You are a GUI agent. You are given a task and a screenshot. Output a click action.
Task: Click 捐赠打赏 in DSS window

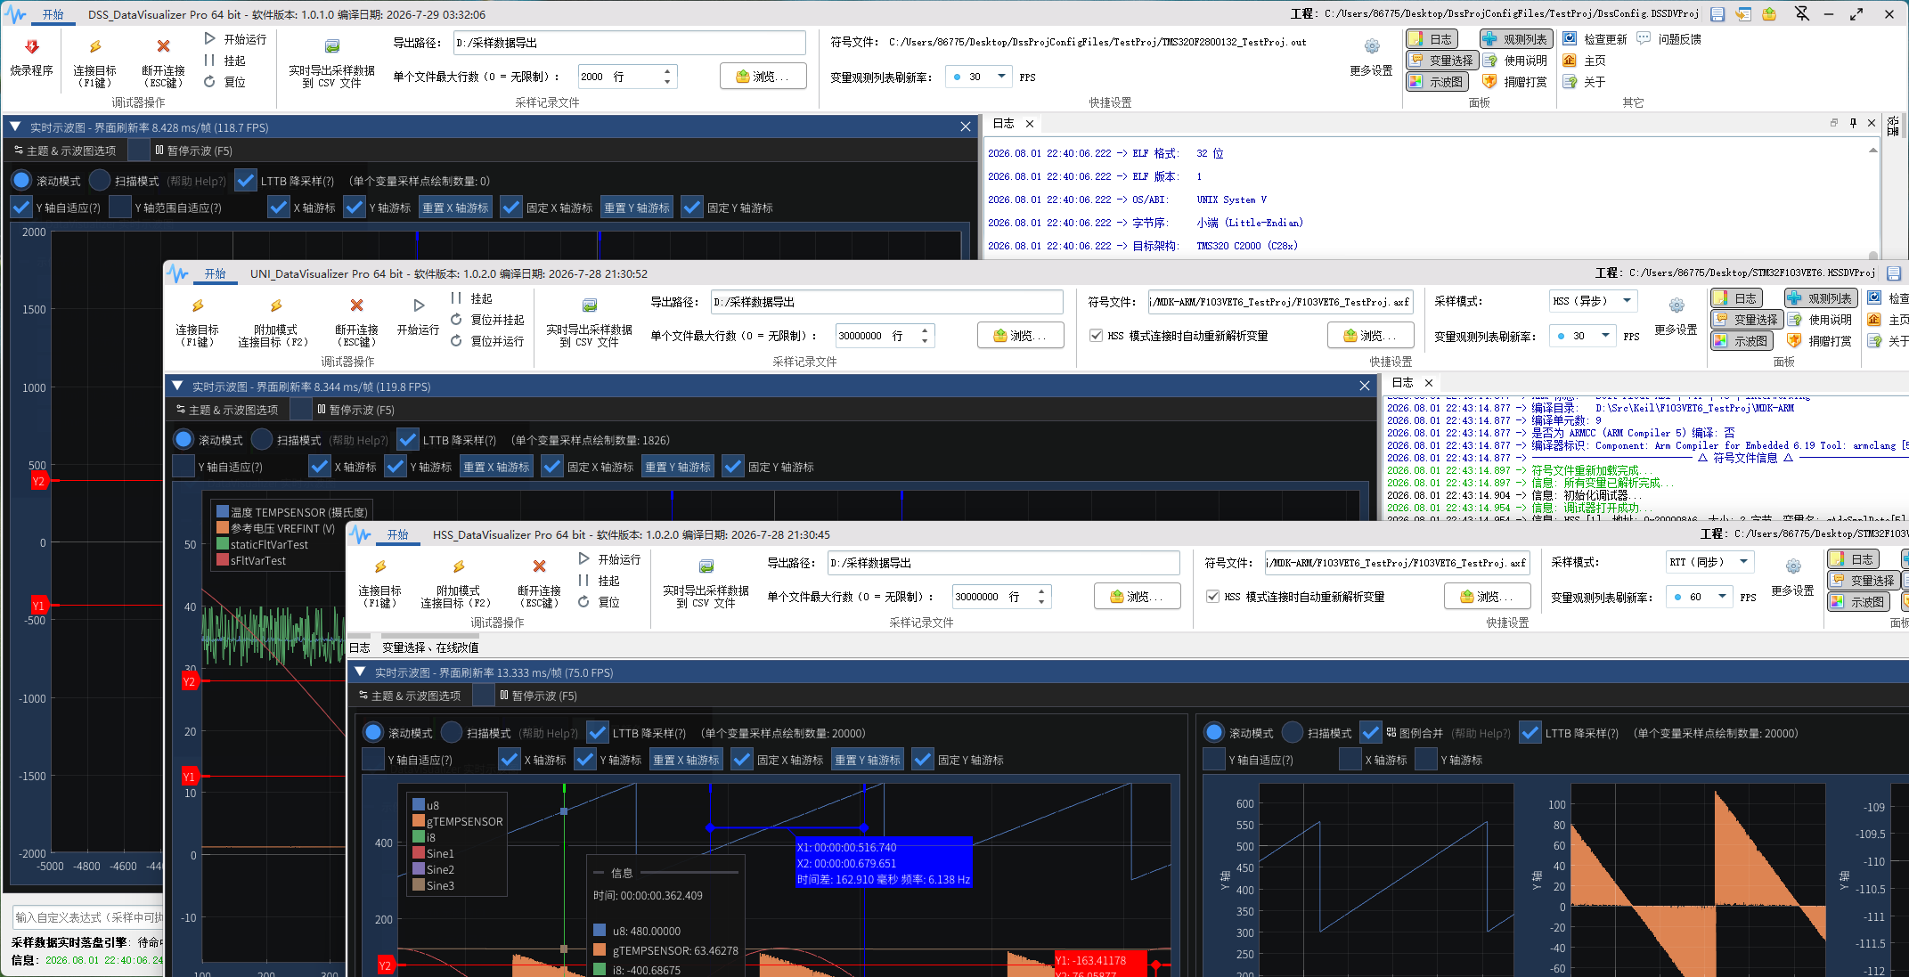click(1515, 82)
